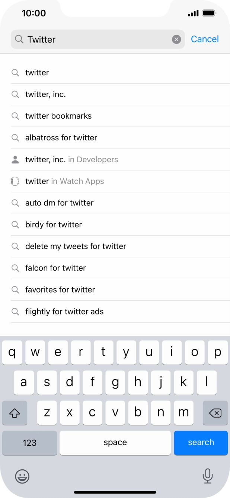This screenshot has width=230, height=498.
Task: Tap the watch icon next to 'twitter in Watch Apps'
Action: (15, 181)
